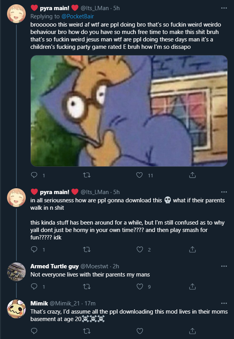This screenshot has width=234, height=339.
Task: Reply to the 'in all seriousness' tweet
Action: (34, 250)
